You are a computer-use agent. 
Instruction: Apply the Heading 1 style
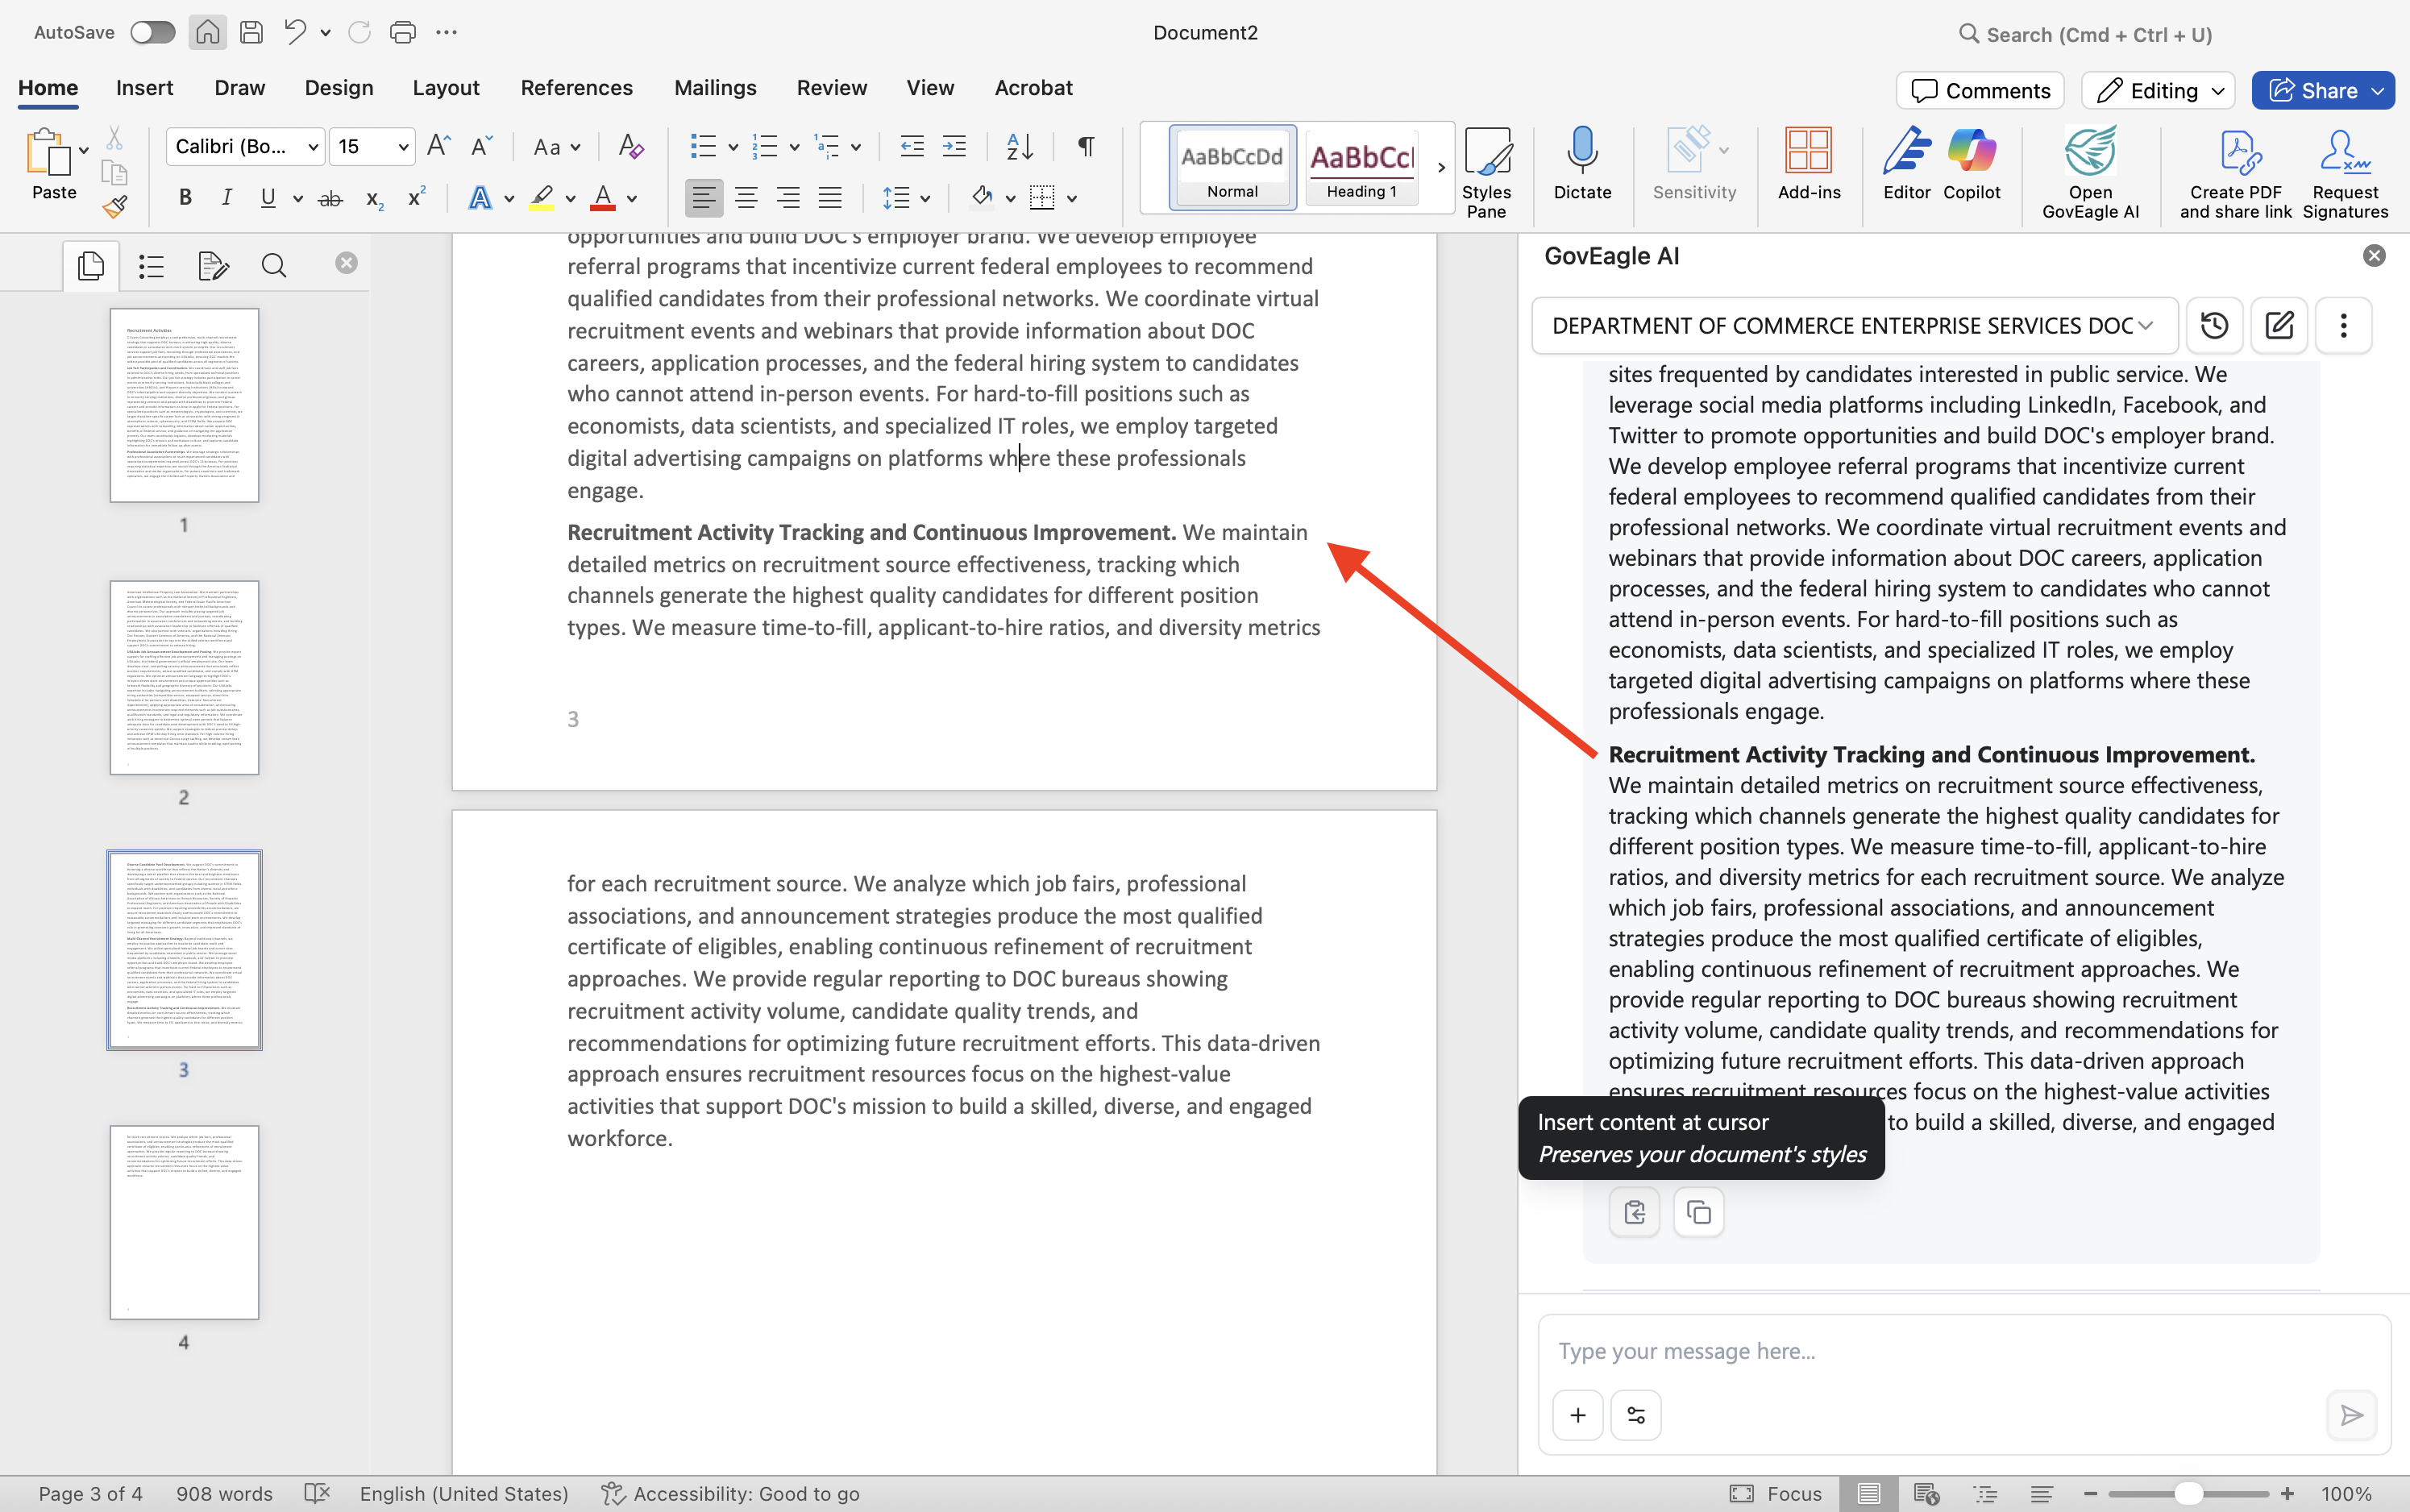coord(1361,168)
